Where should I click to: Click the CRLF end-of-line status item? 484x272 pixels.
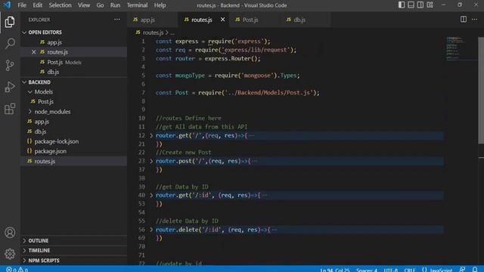[x=410, y=270]
